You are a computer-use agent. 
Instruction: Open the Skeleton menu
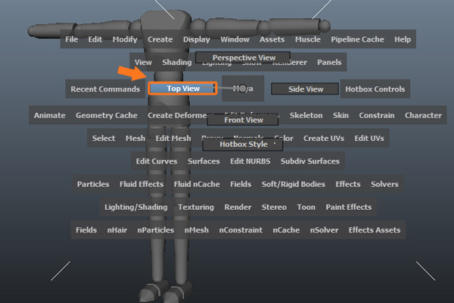[306, 115]
